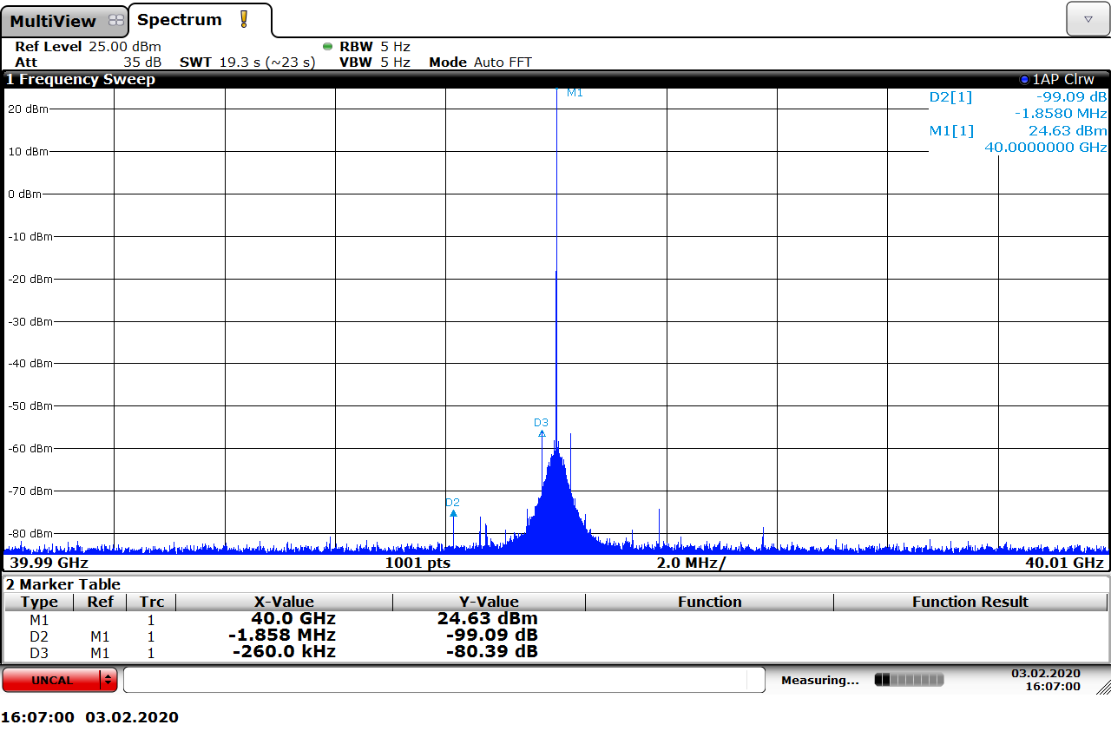This screenshot has height=738, width=1111.
Task: Switch to the MultiView tab
Action: pyautogui.click(x=65, y=21)
